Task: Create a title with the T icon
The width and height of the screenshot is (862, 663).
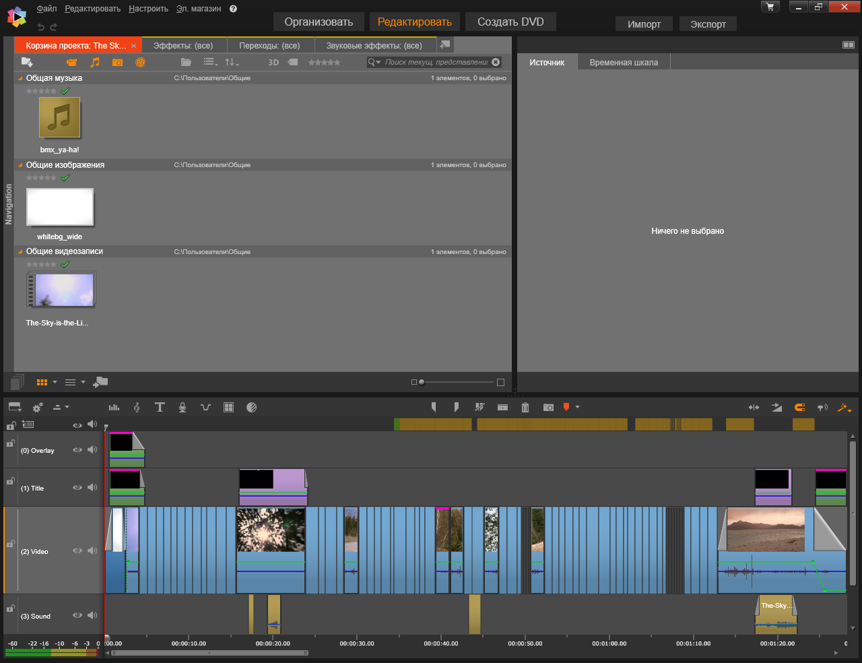Action: [160, 407]
